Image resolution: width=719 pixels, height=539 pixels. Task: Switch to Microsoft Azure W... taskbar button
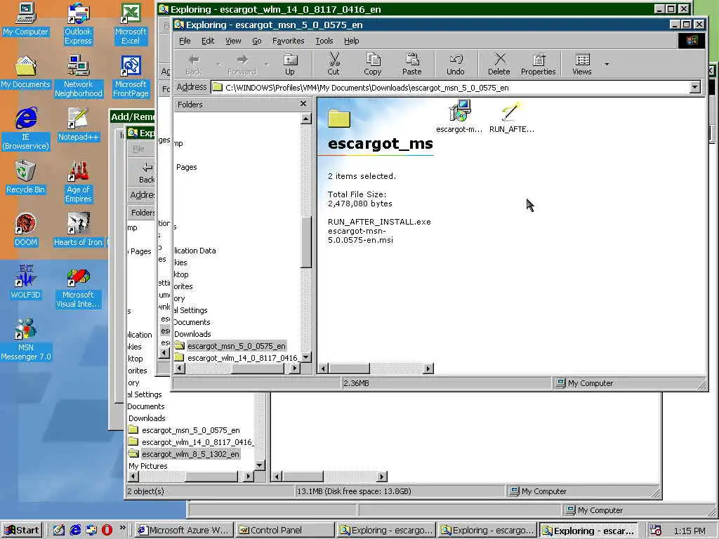[185, 531]
